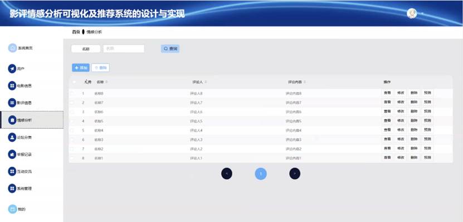Click the 评论内容3 cell

pyautogui.click(x=294, y=139)
